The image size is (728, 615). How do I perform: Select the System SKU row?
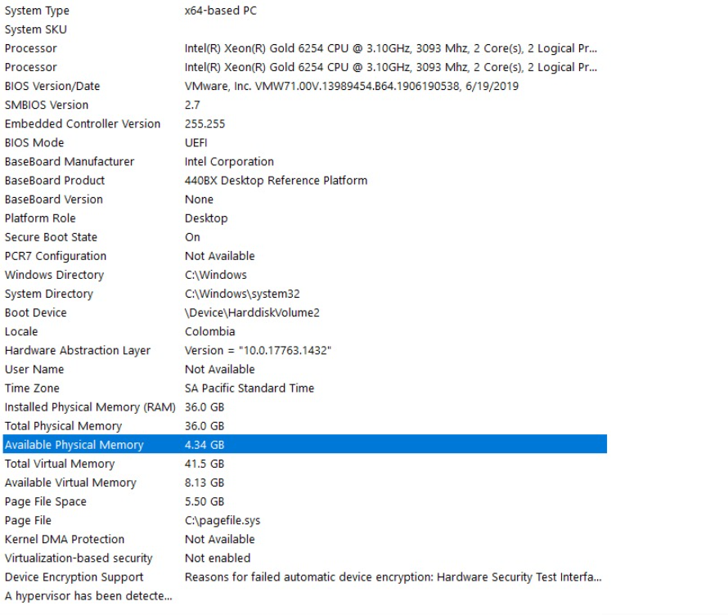[x=36, y=29]
